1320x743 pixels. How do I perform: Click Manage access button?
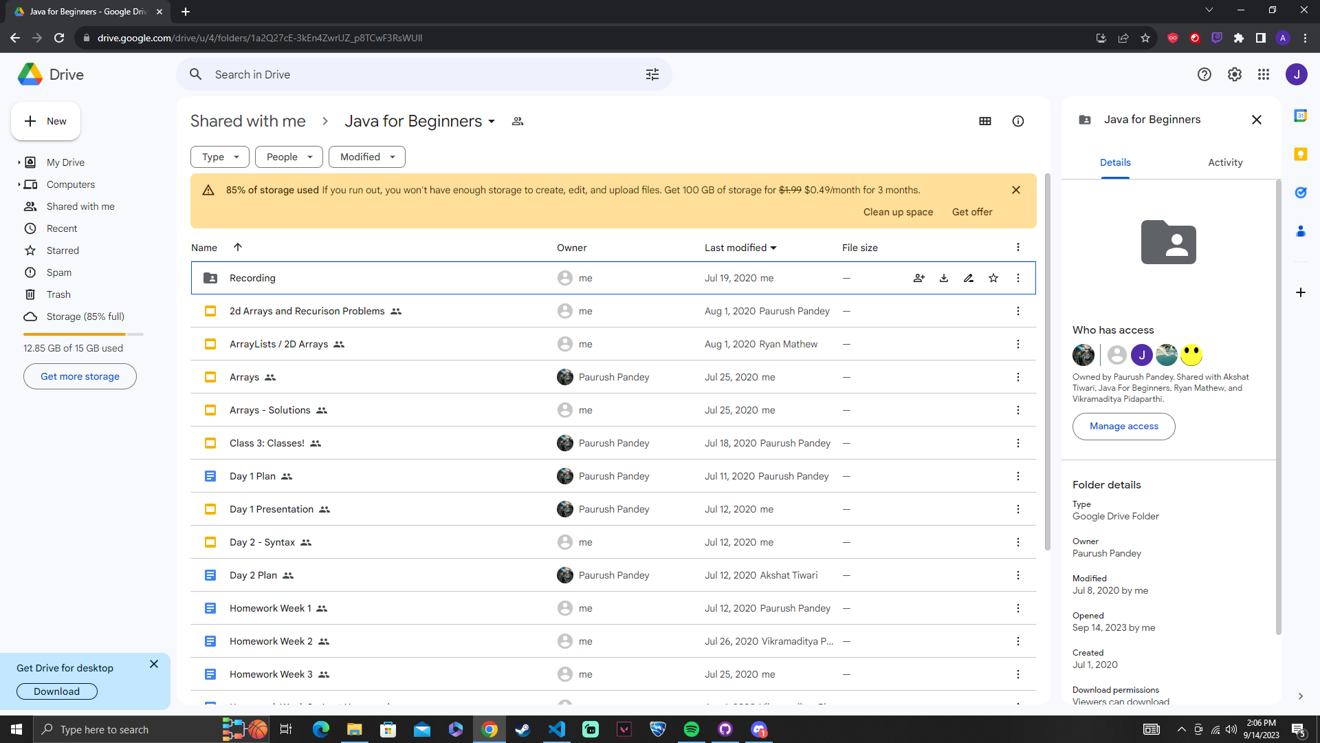tap(1124, 427)
